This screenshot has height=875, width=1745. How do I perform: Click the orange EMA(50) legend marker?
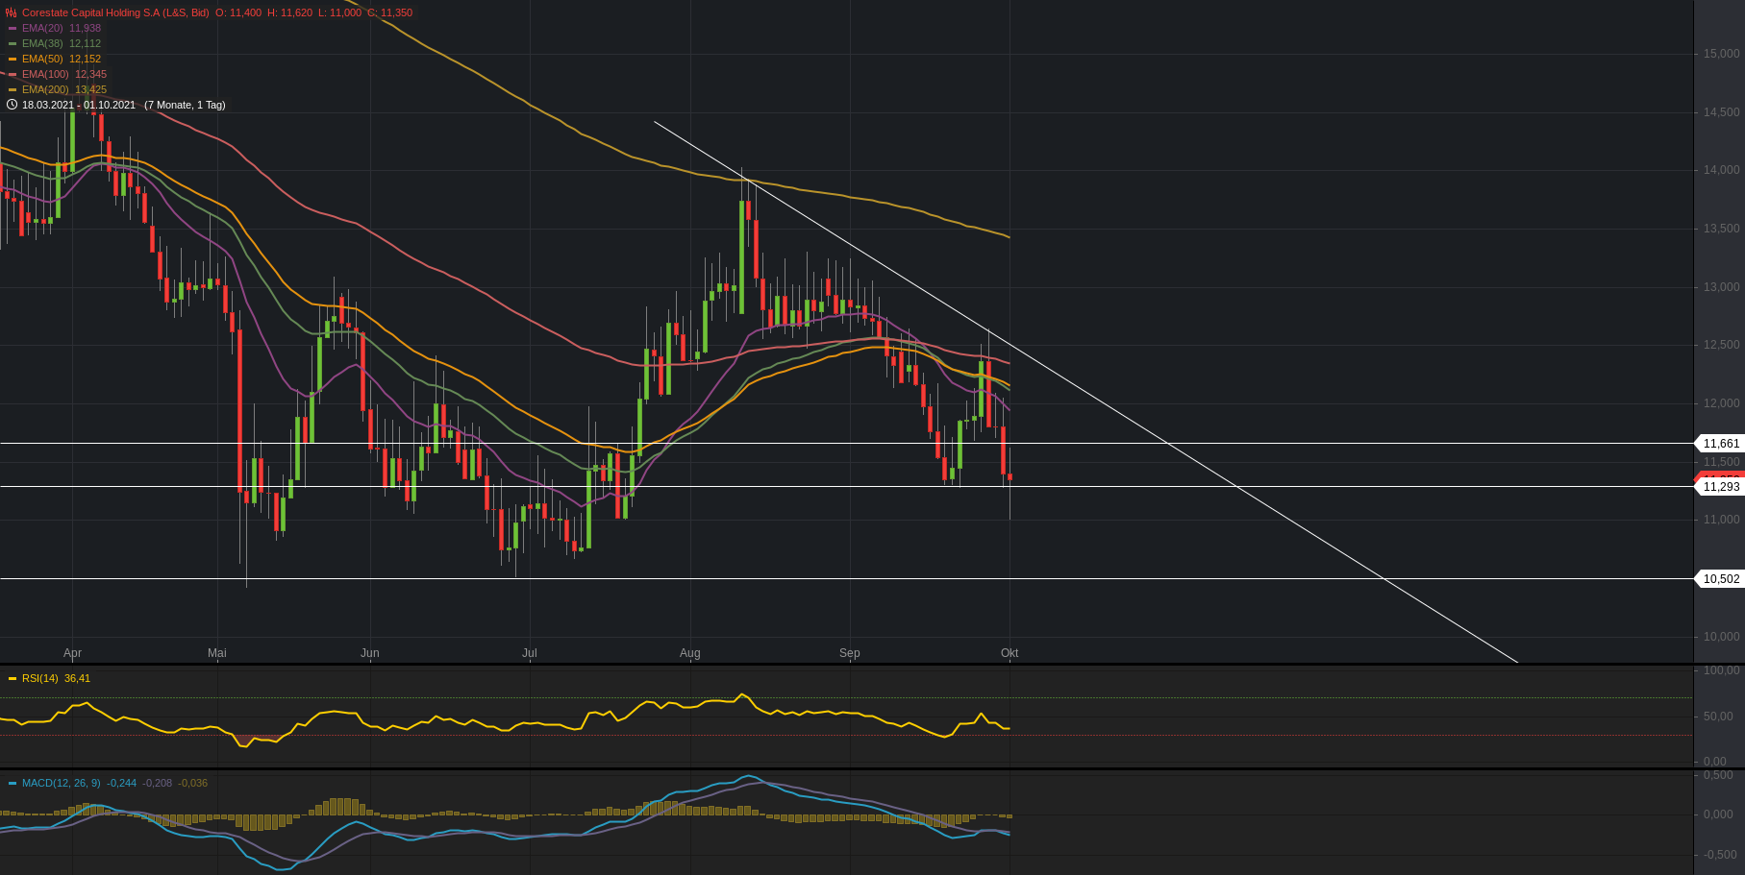coord(12,59)
